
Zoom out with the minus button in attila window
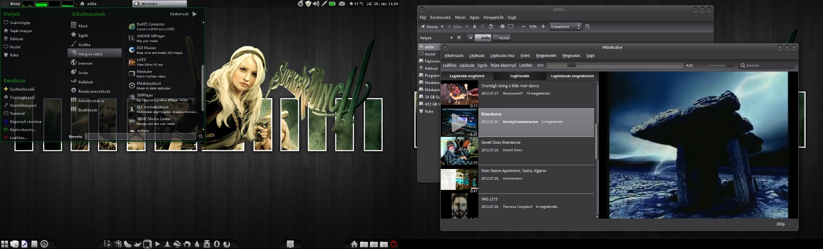tap(523, 27)
